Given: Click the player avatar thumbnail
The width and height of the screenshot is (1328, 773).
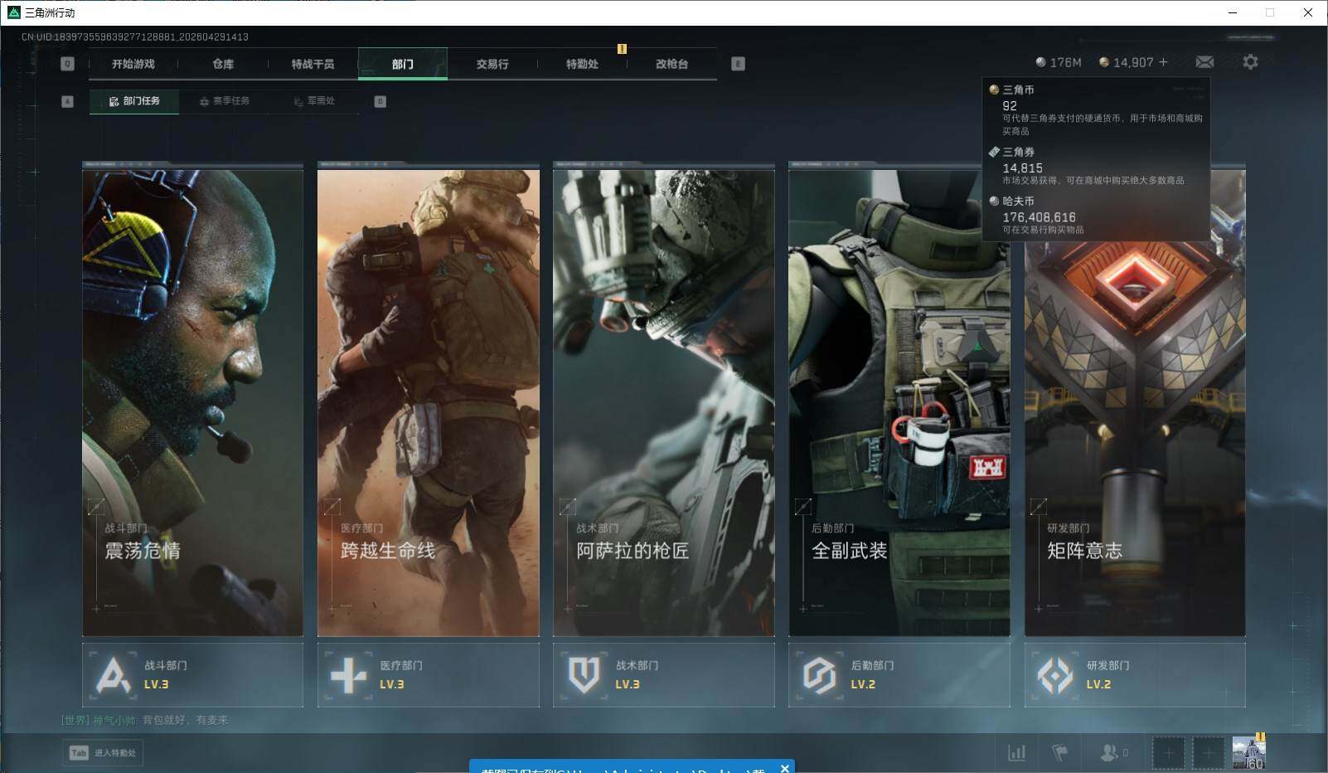Looking at the screenshot, I should [x=1248, y=752].
